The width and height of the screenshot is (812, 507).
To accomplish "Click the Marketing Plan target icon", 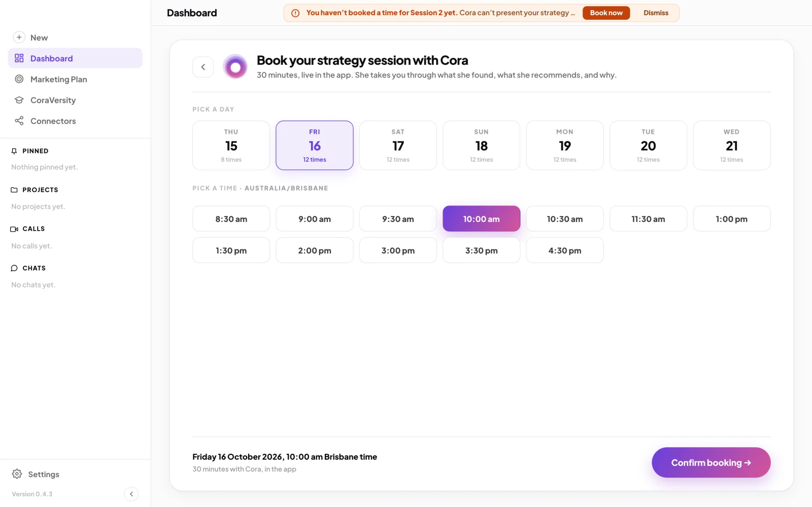I will point(19,79).
